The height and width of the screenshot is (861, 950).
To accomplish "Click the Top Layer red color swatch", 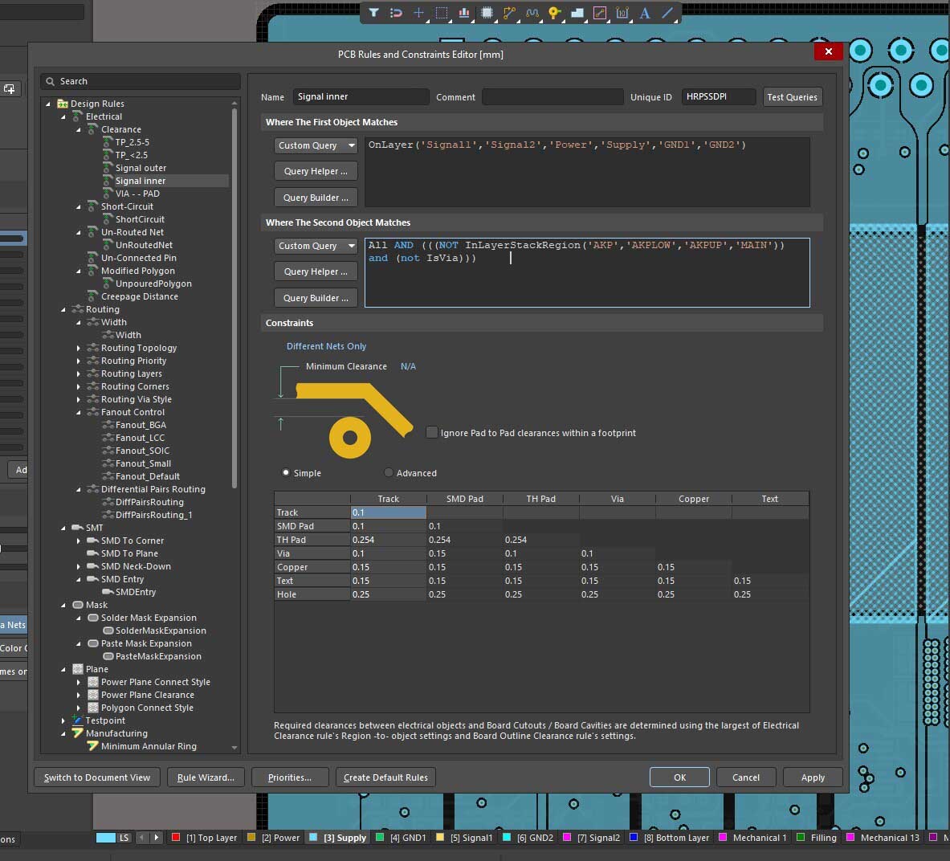I will (x=175, y=838).
